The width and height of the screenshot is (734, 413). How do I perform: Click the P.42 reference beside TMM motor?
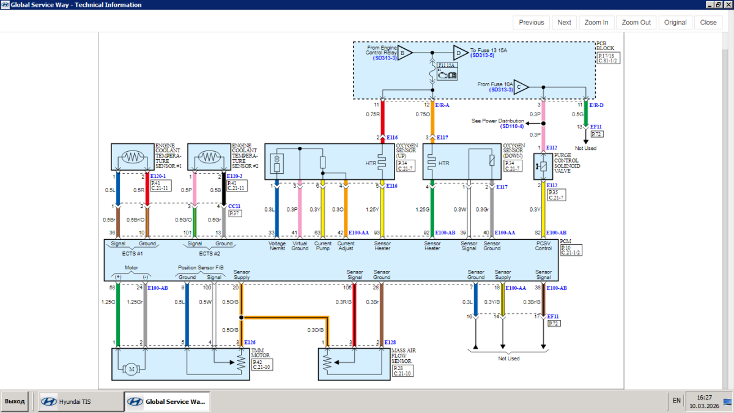[x=263, y=365]
